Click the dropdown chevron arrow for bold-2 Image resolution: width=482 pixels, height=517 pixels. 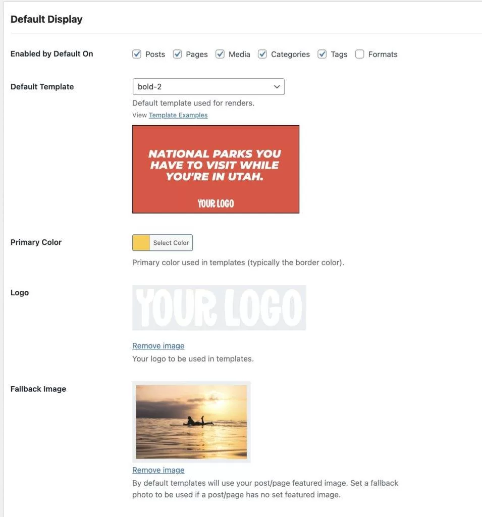click(x=277, y=87)
